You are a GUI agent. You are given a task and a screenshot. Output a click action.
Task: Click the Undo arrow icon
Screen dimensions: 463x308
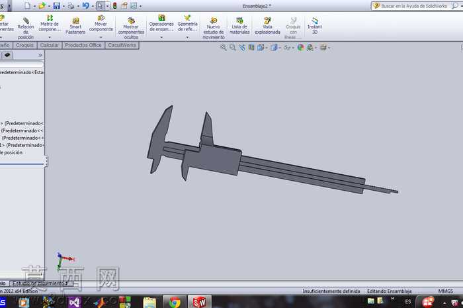pyautogui.click(x=85, y=5)
